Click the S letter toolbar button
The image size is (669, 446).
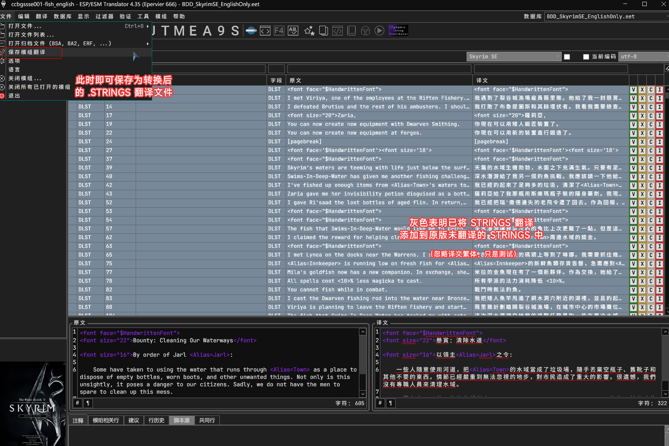(x=235, y=31)
